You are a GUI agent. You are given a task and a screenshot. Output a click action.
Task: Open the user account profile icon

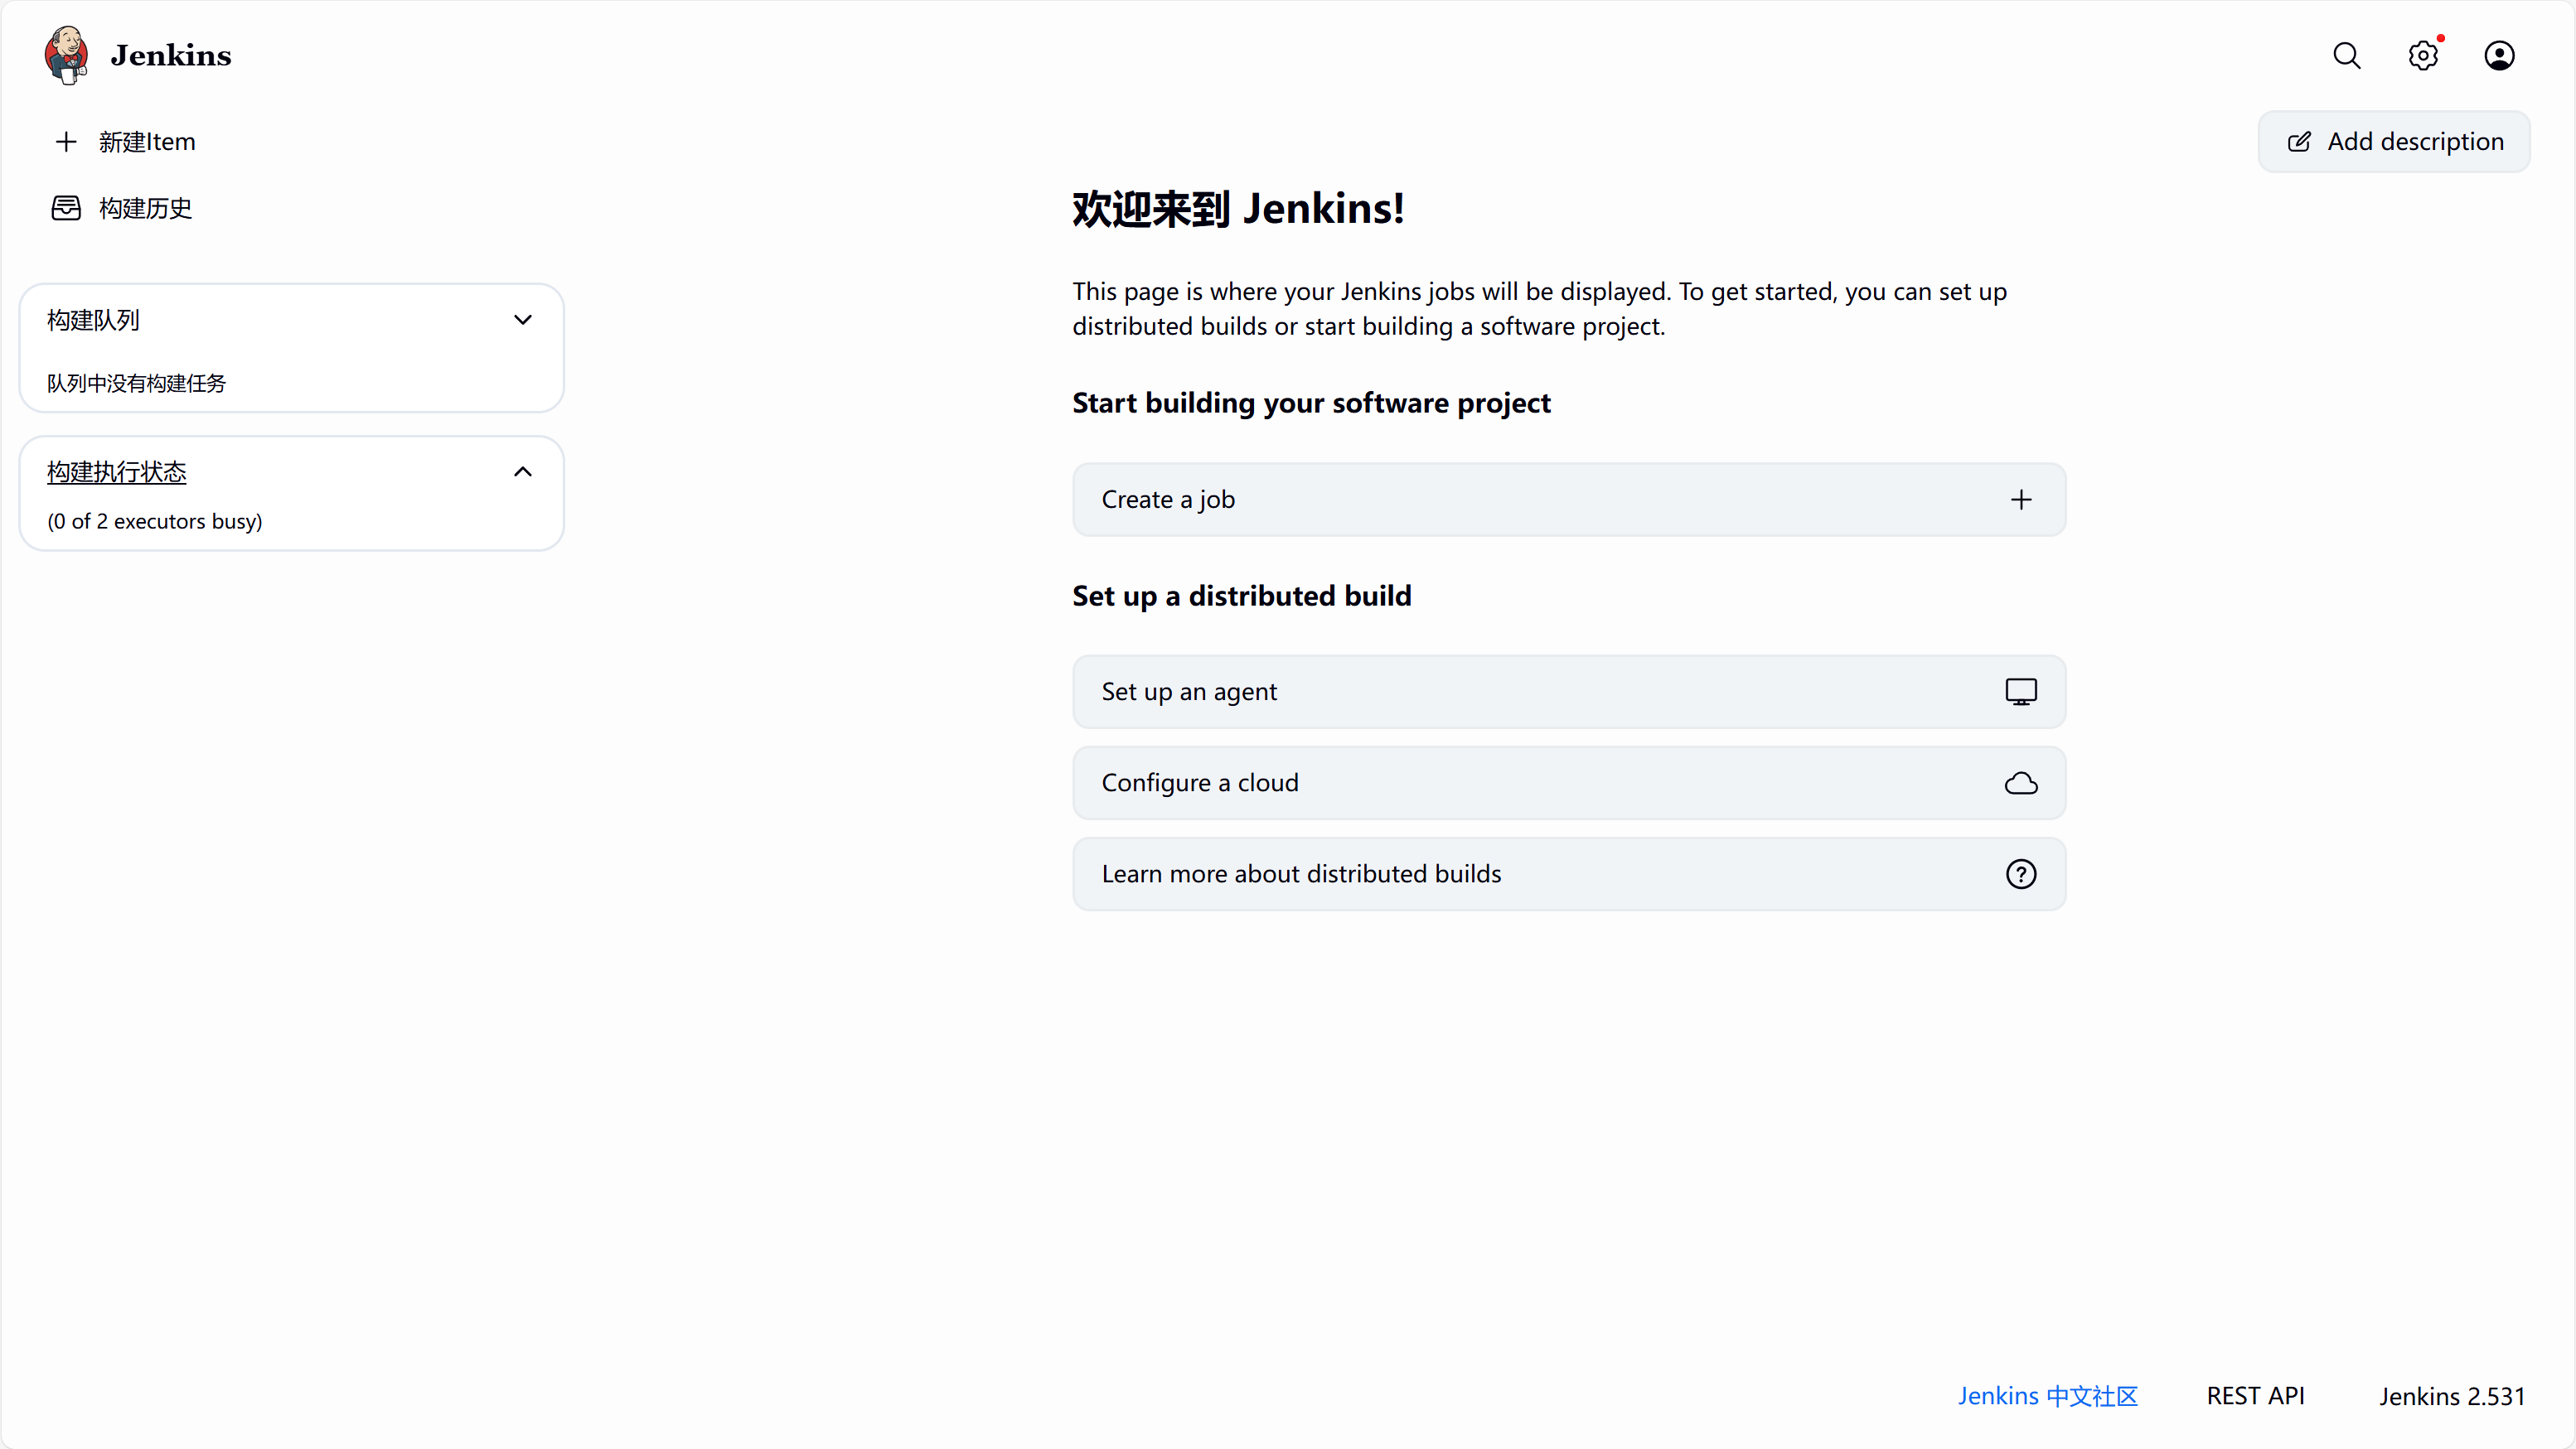[2498, 55]
